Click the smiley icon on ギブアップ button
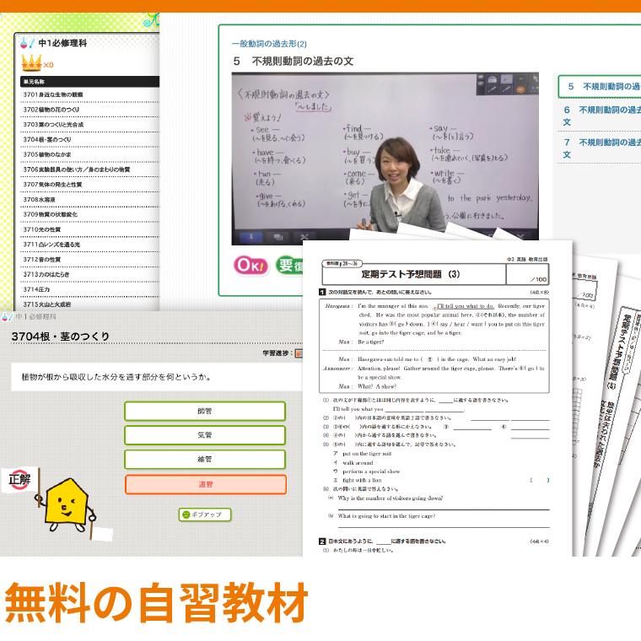The width and height of the screenshot is (641, 641). [x=186, y=514]
